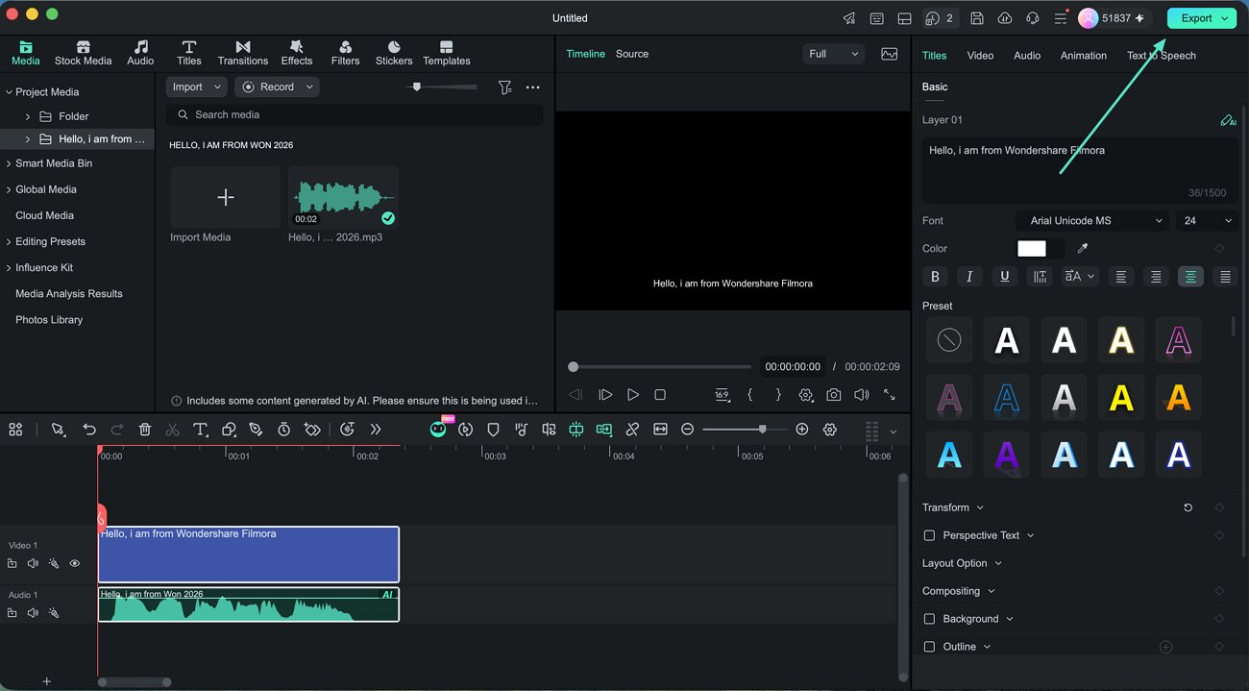Toggle fullscreen preview
Viewport: 1249px width, 691px height.
[890, 395]
